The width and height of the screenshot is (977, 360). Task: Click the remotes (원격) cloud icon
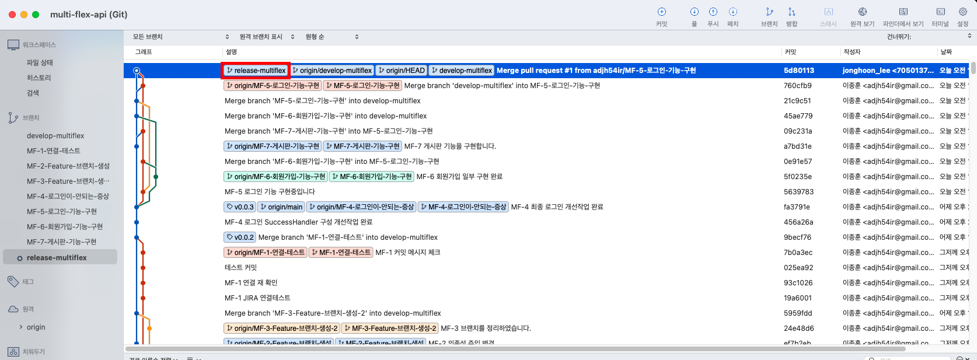point(13,309)
